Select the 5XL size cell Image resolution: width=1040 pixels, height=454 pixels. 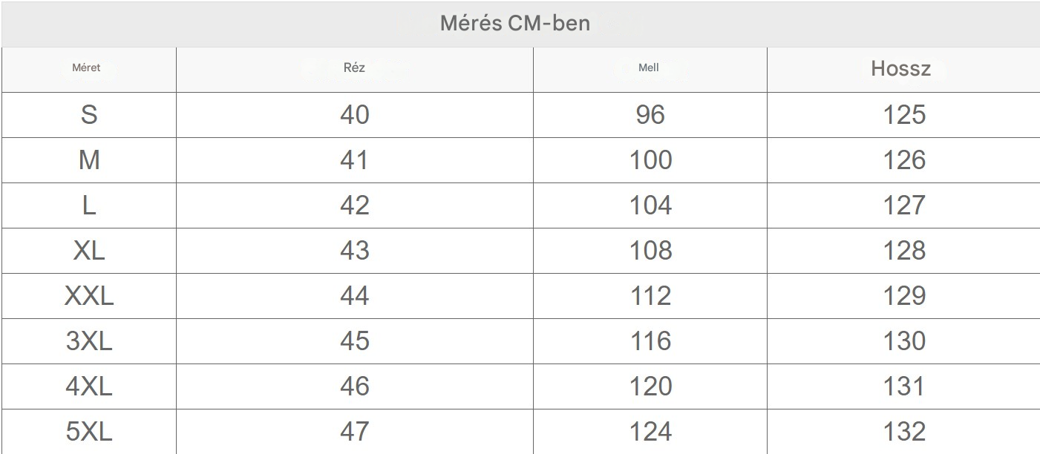pos(89,431)
